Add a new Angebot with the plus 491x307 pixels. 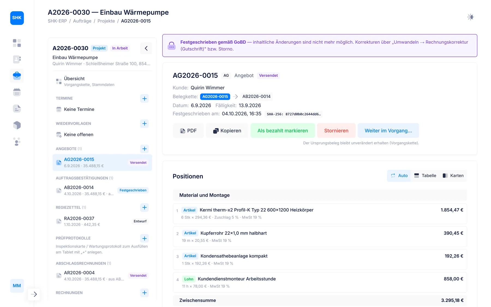[145, 149]
